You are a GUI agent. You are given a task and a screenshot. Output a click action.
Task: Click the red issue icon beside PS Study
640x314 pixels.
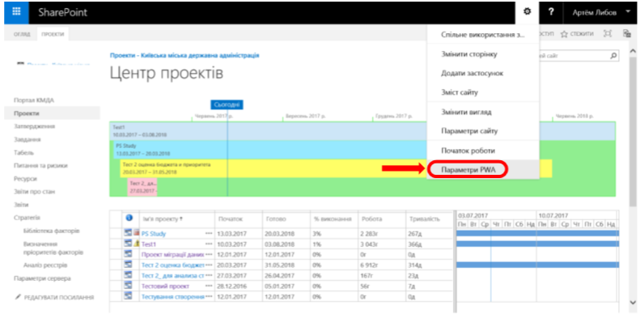(x=137, y=233)
